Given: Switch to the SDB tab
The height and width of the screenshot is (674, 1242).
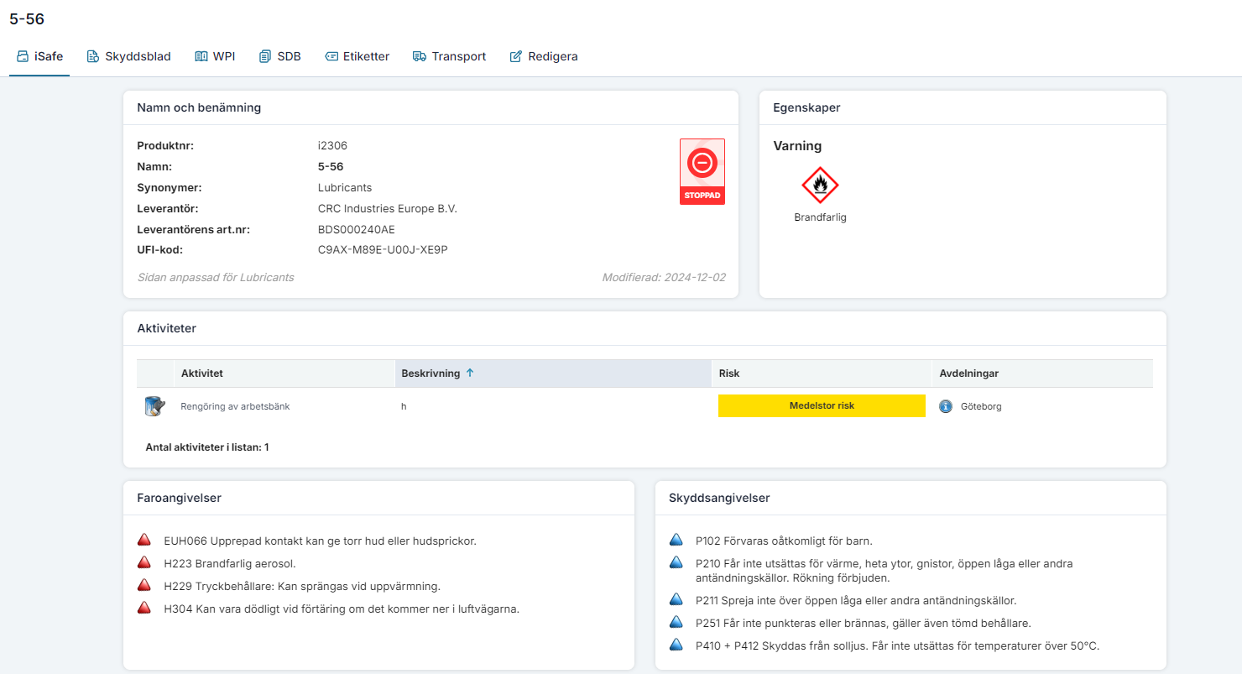Looking at the screenshot, I should click(x=280, y=56).
